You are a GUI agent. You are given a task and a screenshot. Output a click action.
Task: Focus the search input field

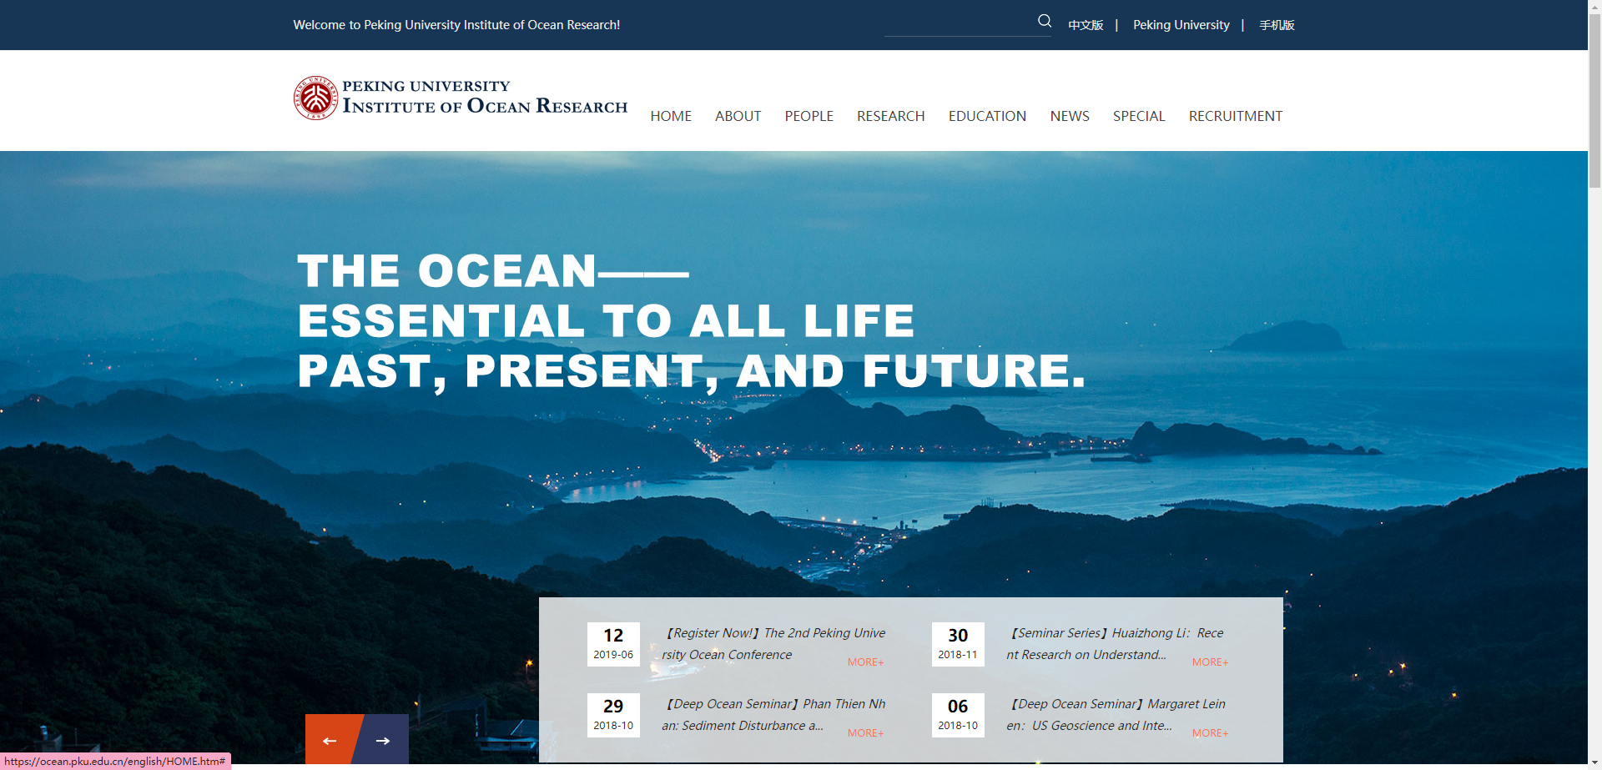(960, 24)
